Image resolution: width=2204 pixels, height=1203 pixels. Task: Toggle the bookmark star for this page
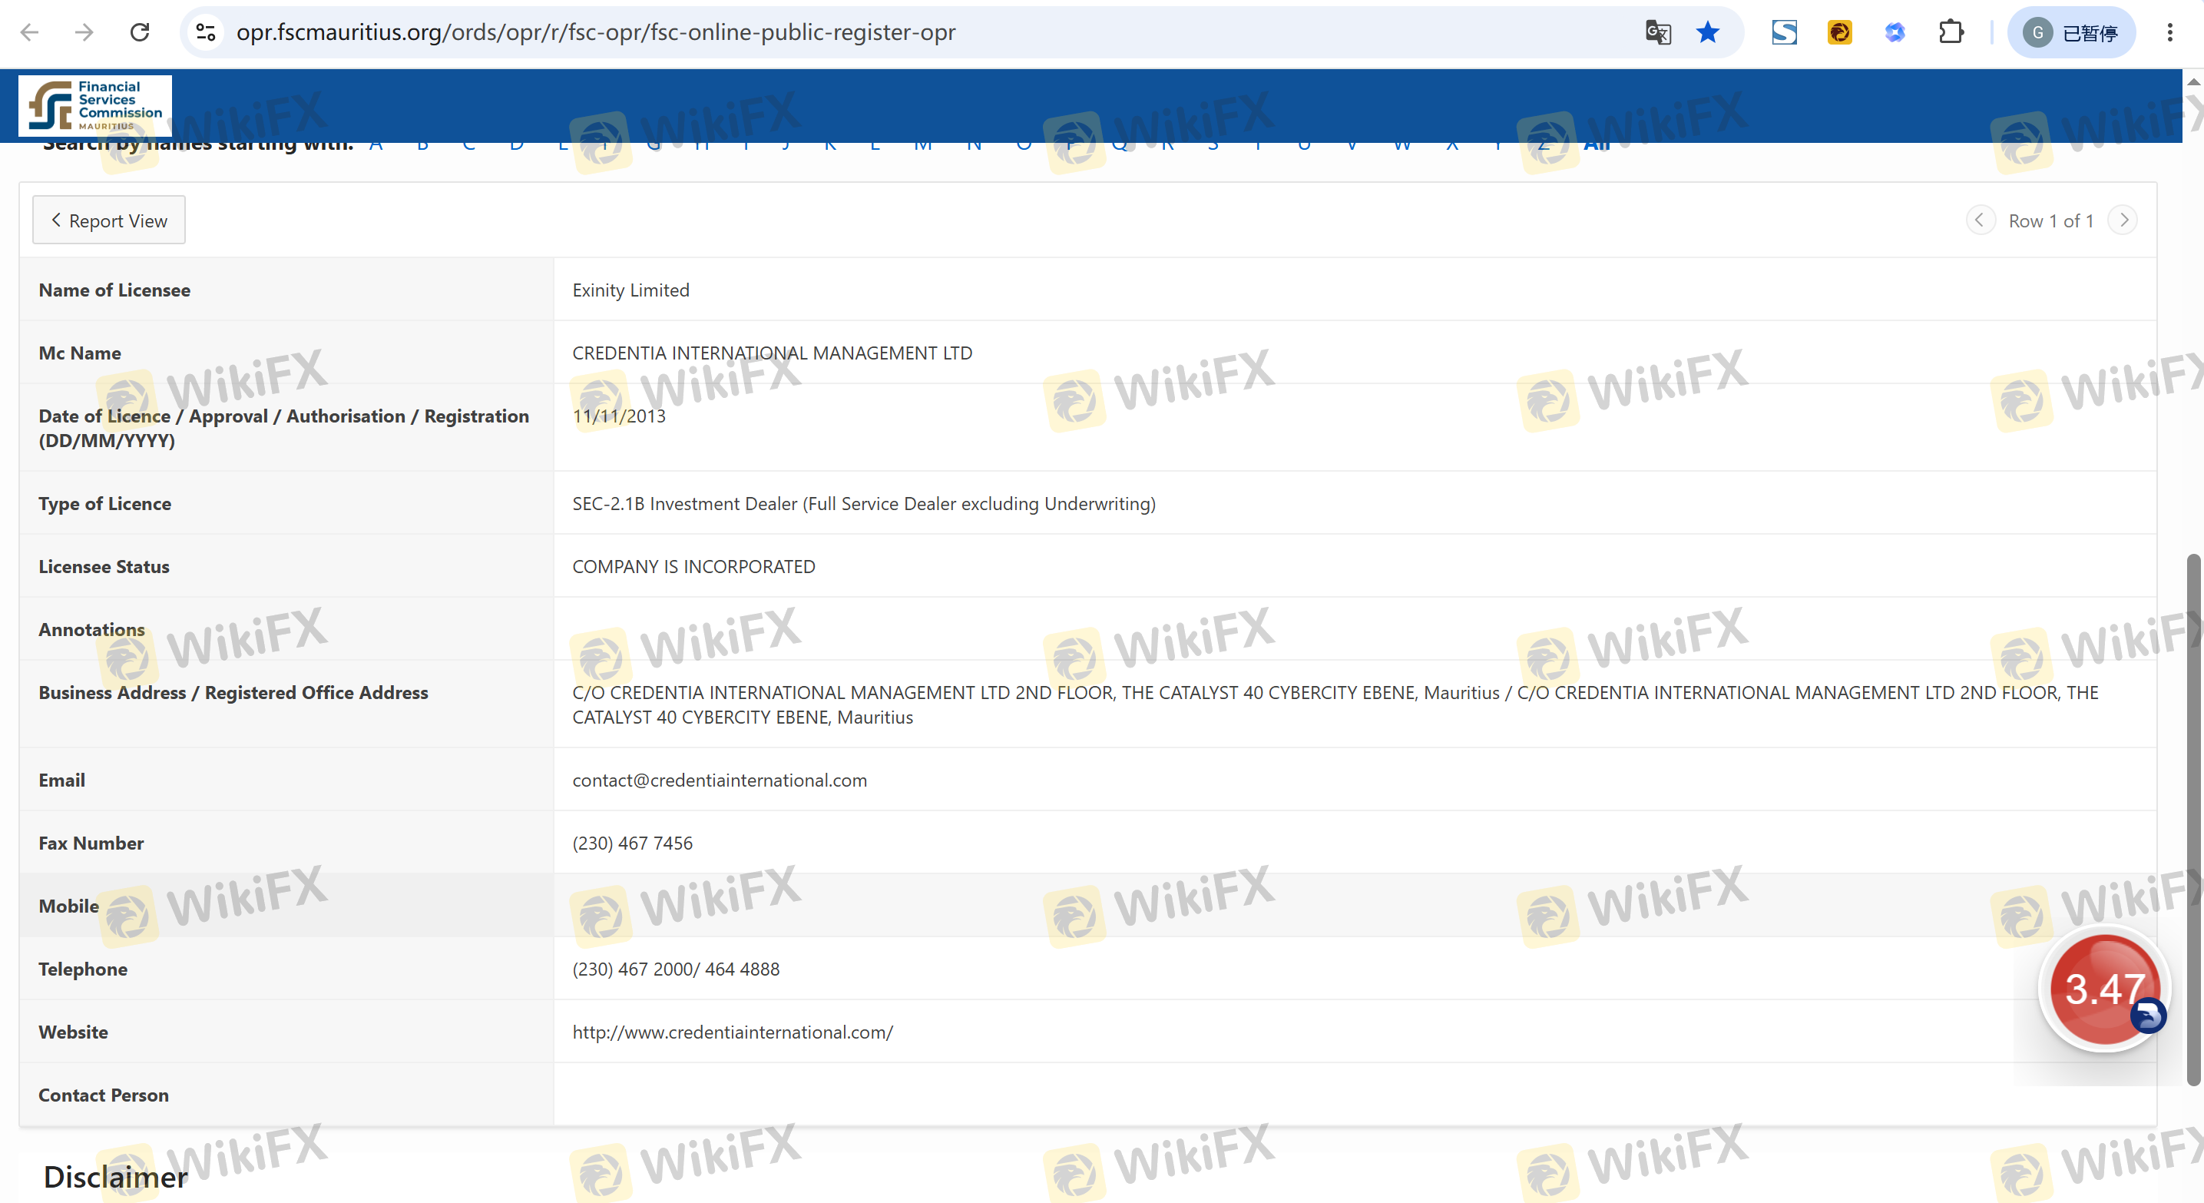point(1708,32)
